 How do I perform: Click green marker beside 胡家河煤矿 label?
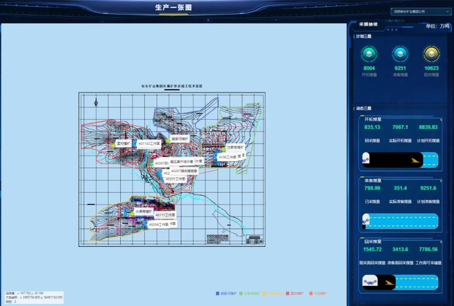(168, 141)
